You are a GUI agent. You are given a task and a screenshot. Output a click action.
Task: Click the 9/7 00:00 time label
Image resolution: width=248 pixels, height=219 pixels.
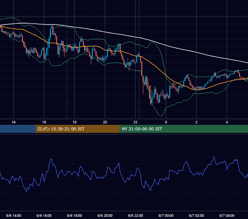point(166,216)
